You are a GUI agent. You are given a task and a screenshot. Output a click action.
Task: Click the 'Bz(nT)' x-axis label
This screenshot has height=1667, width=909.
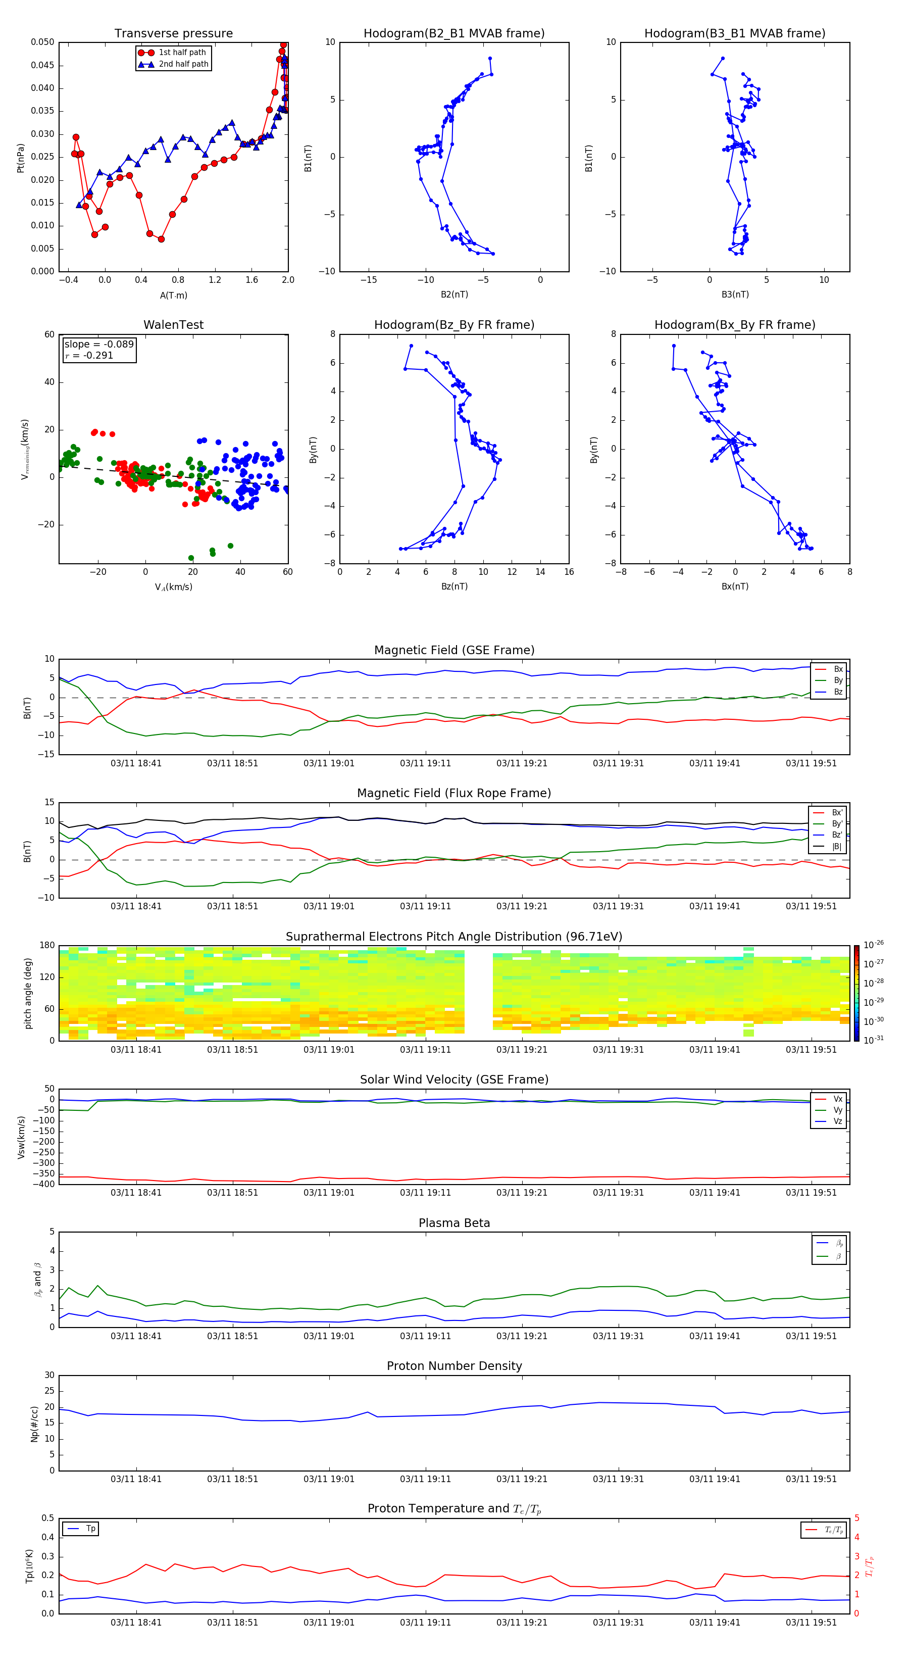(x=454, y=586)
